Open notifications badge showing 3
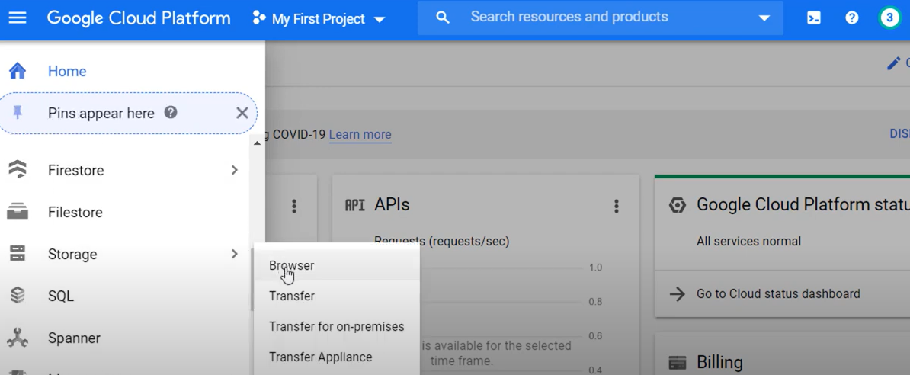 (x=889, y=18)
